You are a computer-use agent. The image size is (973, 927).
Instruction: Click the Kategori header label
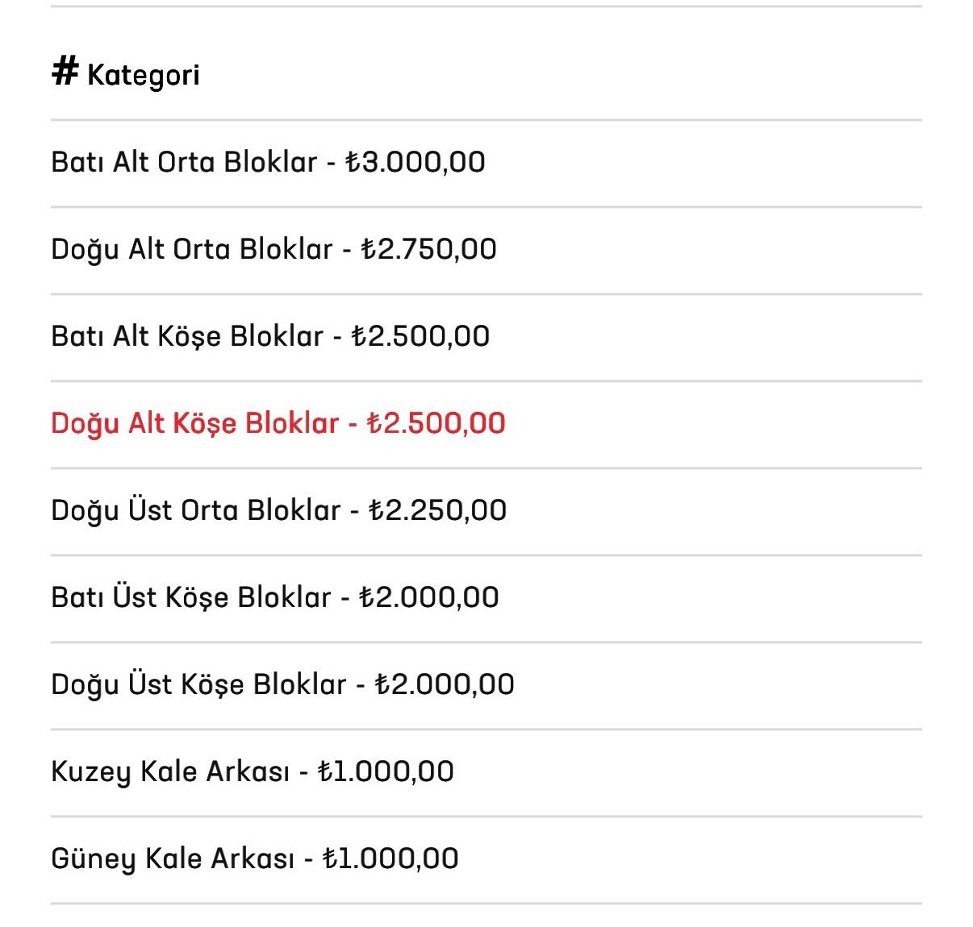click(144, 75)
